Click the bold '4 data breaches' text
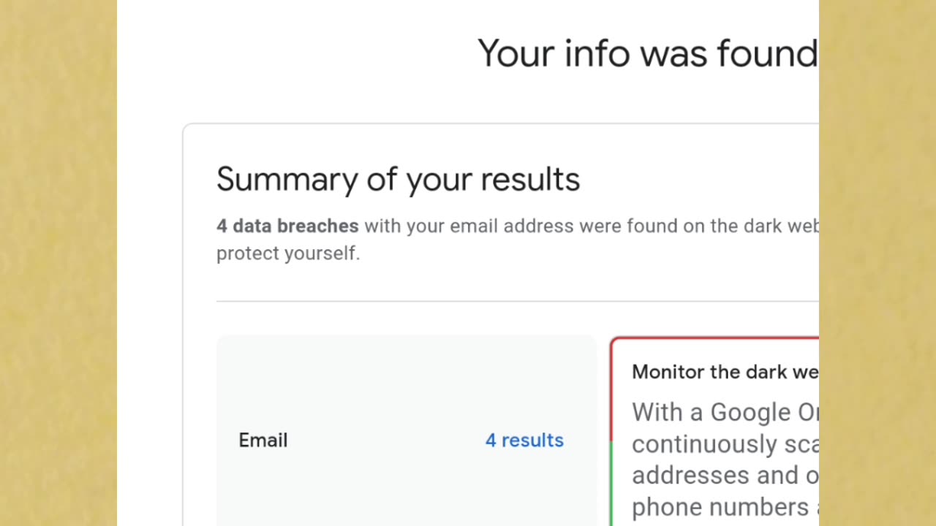Image resolution: width=936 pixels, height=526 pixels. point(287,226)
